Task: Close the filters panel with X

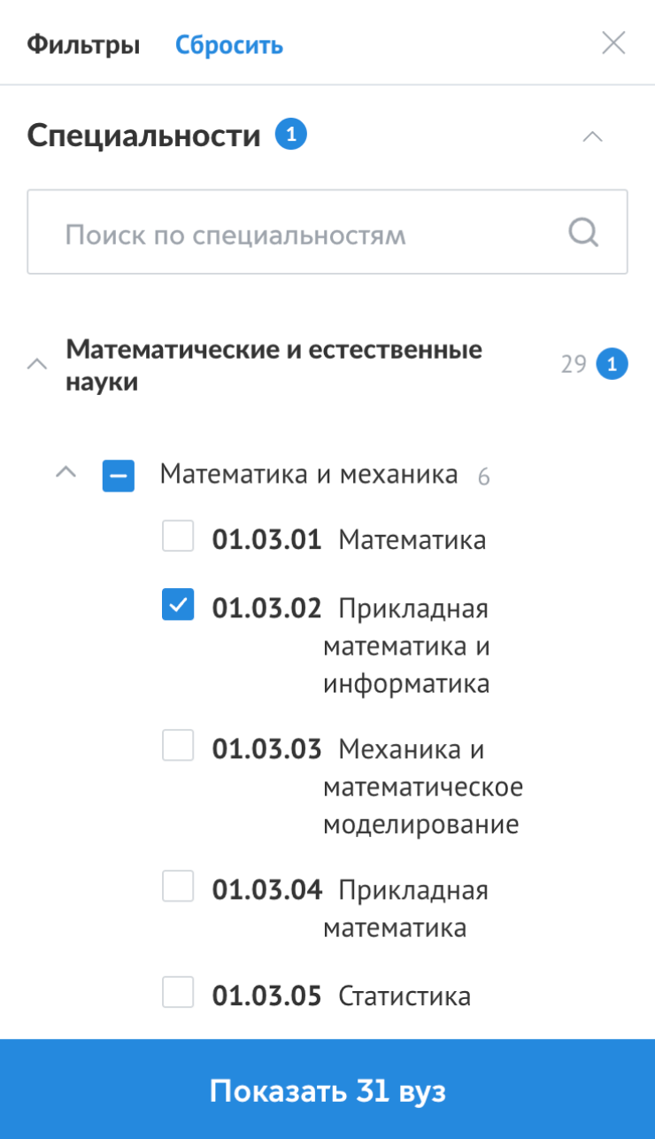Action: pyautogui.click(x=613, y=43)
